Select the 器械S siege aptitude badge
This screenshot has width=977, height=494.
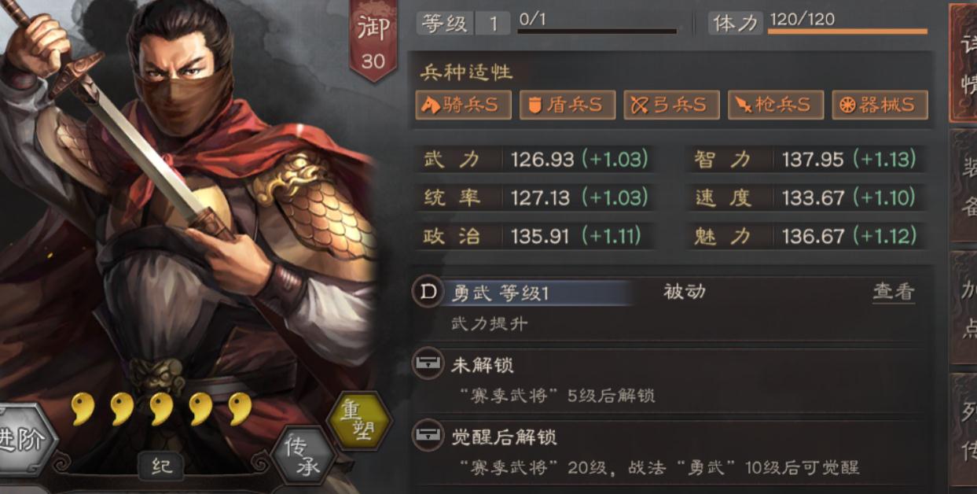[880, 105]
